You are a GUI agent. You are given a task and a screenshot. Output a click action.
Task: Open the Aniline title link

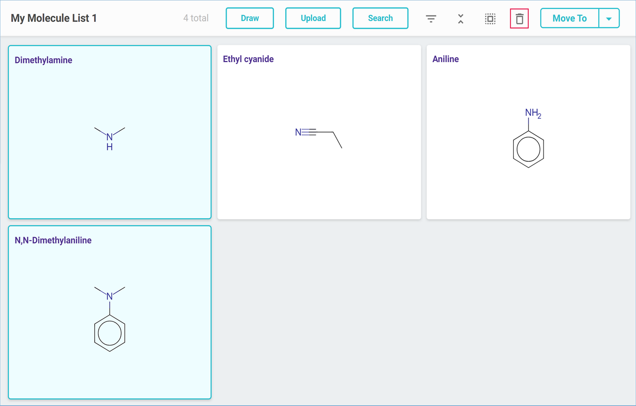pyautogui.click(x=446, y=59)
